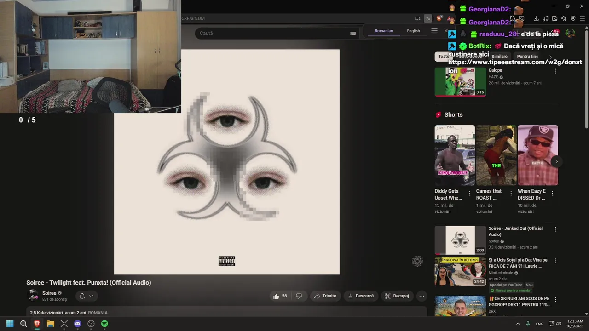Viewport: 589px width, 331px height.
Task: Click the on-screen keyboard icon in search box
Action: [x=353, y=33]
